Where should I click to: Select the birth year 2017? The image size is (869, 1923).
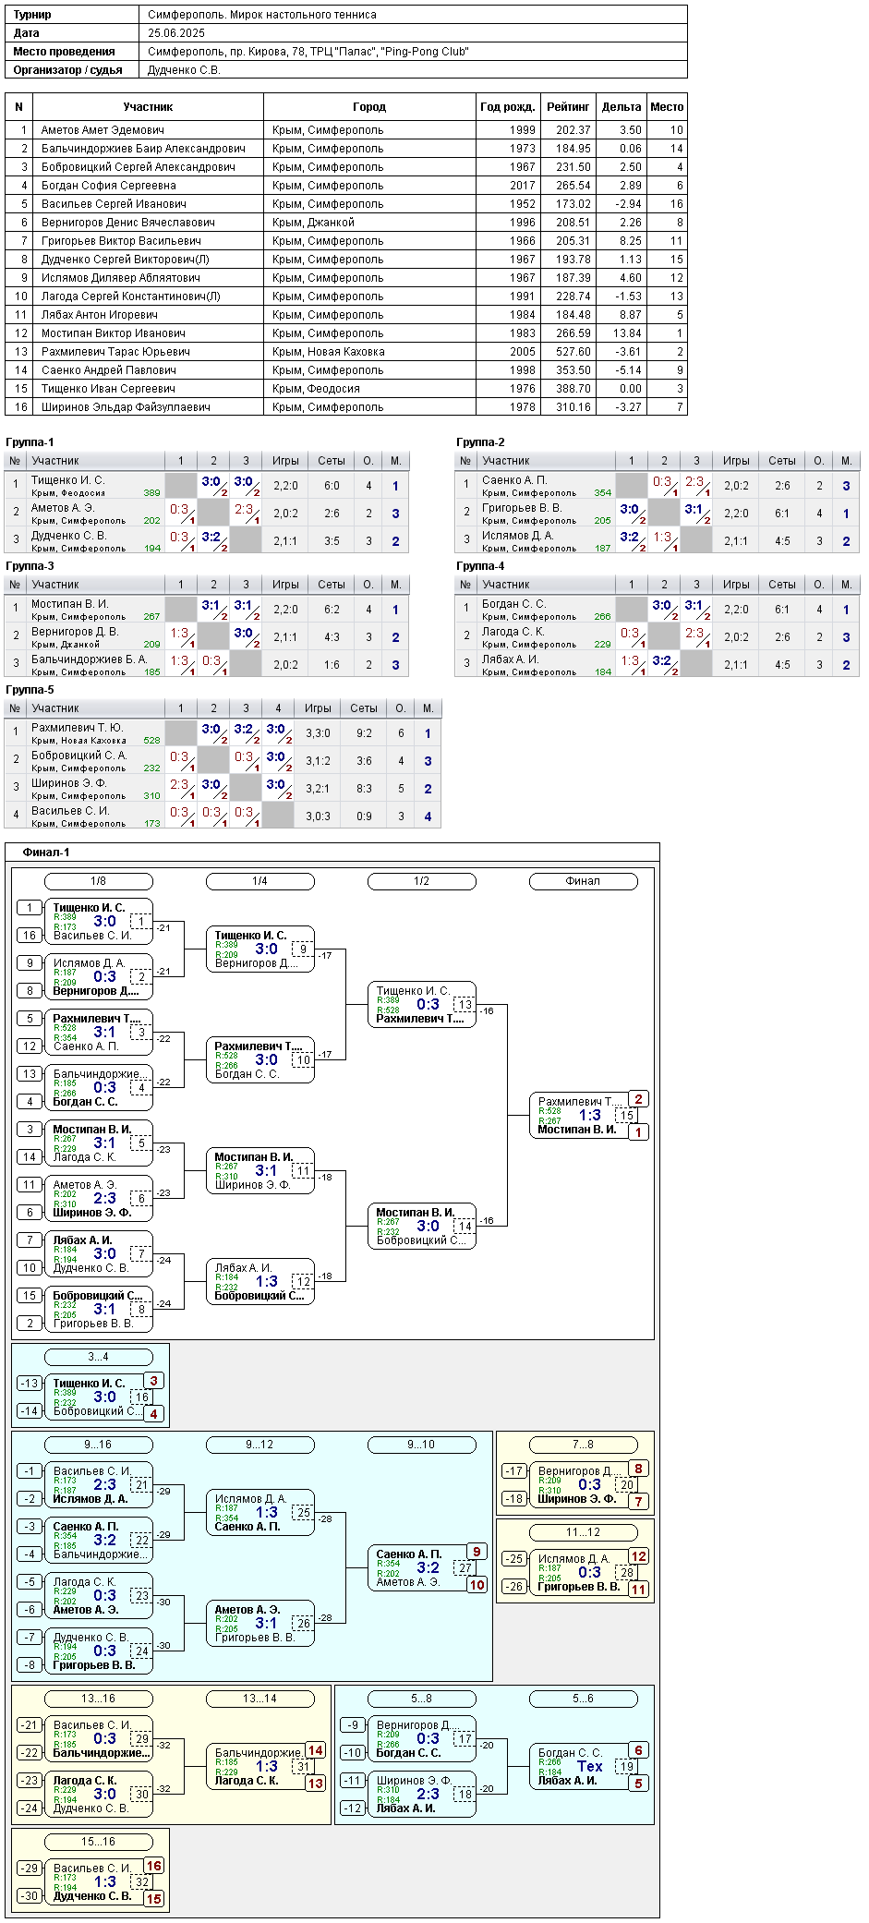[523, 186]
